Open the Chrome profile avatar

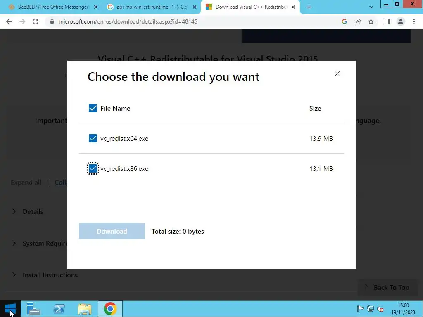[401, 21]
